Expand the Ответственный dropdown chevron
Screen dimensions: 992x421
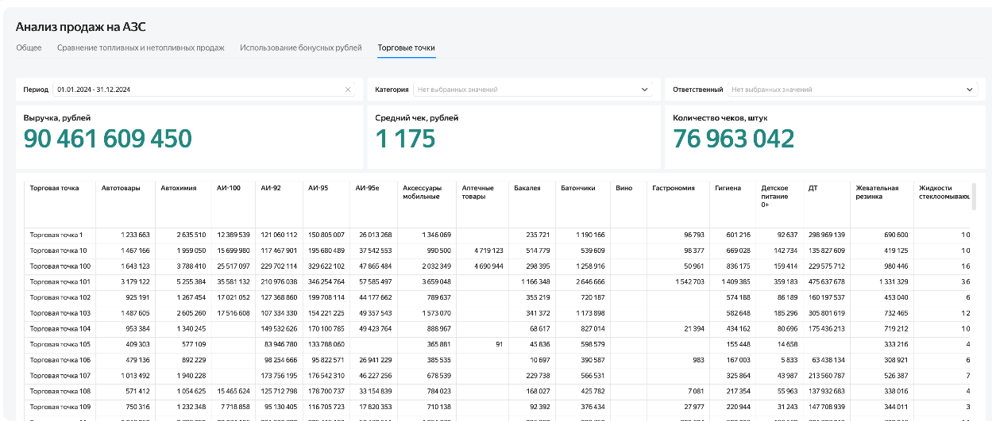point(970,90)
